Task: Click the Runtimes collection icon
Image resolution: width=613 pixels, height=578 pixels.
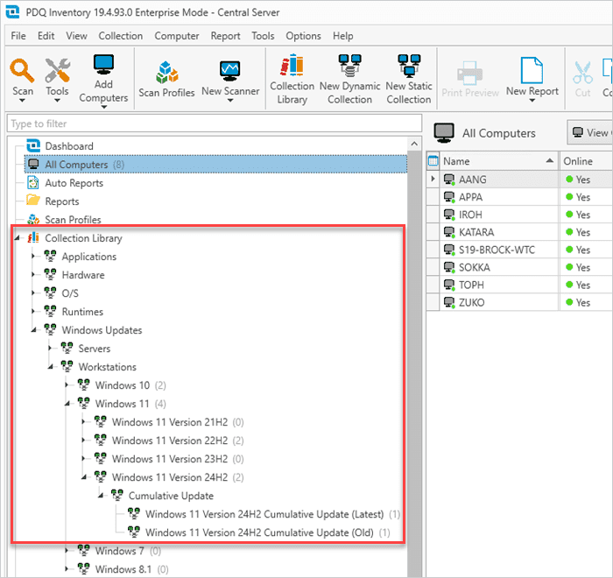Action: (50, 311)
